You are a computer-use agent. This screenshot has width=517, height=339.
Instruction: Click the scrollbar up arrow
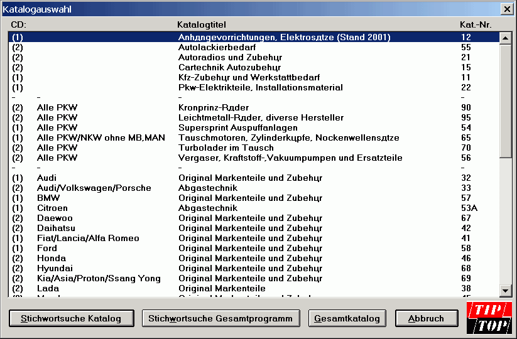point(505,38)
